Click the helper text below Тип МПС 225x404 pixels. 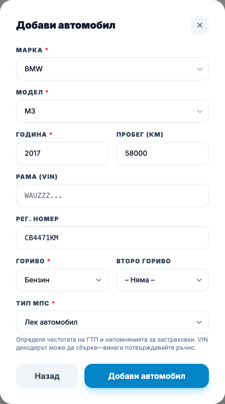[112, 344]
